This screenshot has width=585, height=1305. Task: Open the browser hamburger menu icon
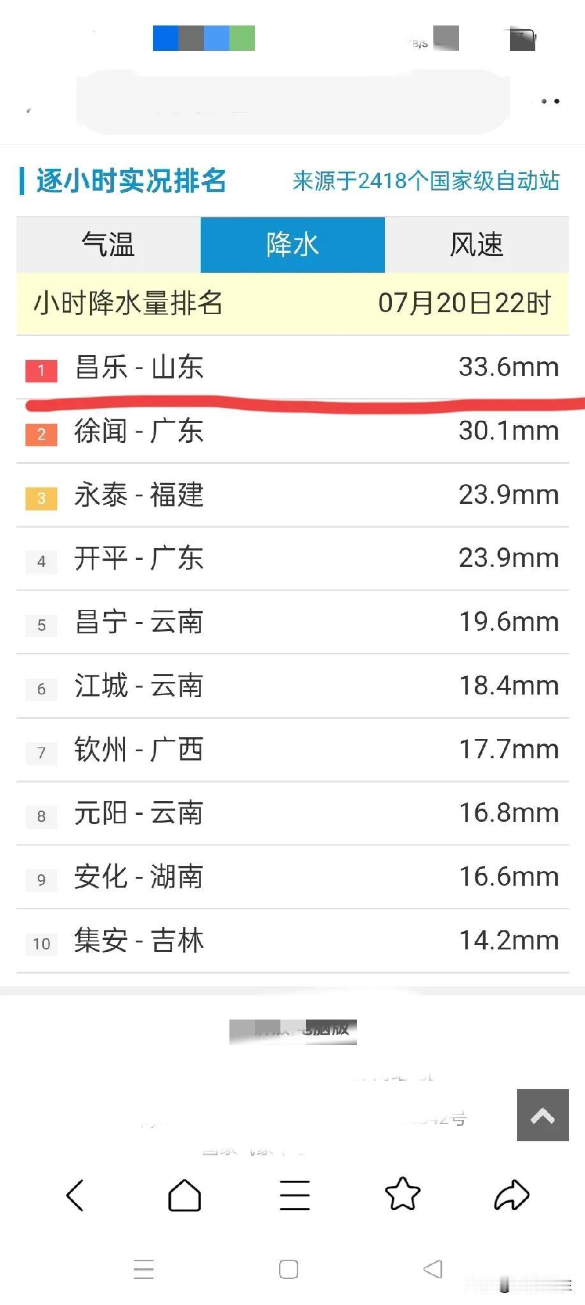tap(294, 1195)
